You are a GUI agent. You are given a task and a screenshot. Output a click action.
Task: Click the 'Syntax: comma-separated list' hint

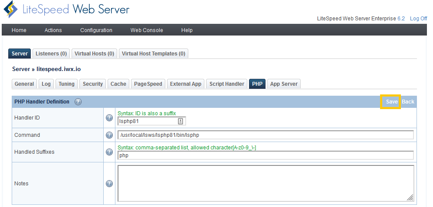coord(187,148)
